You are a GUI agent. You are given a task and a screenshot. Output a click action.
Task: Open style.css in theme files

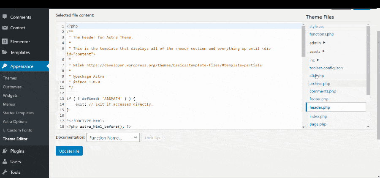(317, 26)
